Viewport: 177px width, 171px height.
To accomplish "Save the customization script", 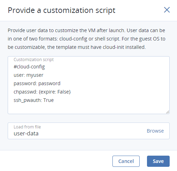I will (158, 161).
